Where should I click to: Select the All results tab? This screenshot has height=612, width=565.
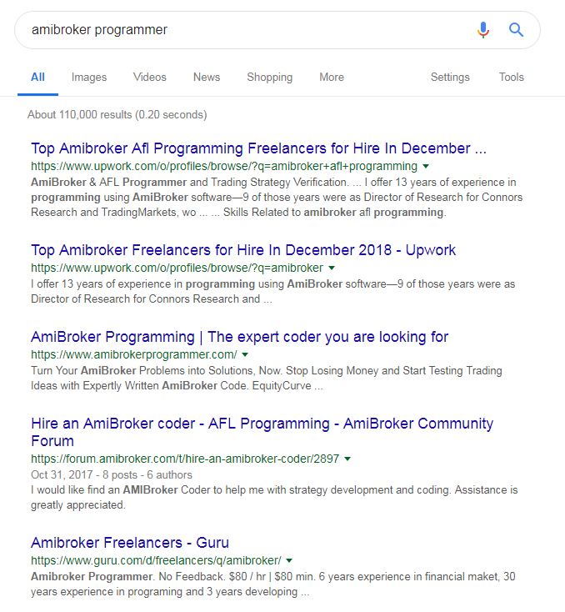37,78
